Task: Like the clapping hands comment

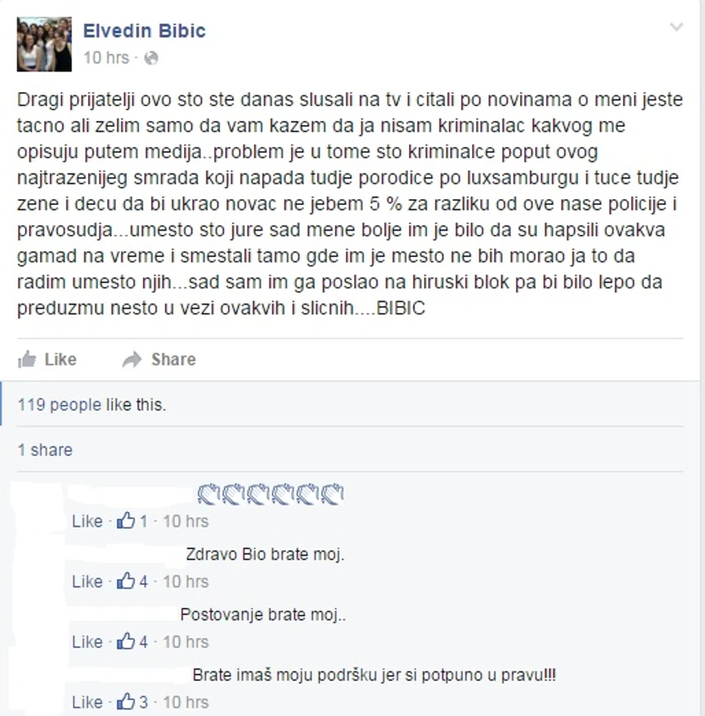Action: click(x=87, y=521)
